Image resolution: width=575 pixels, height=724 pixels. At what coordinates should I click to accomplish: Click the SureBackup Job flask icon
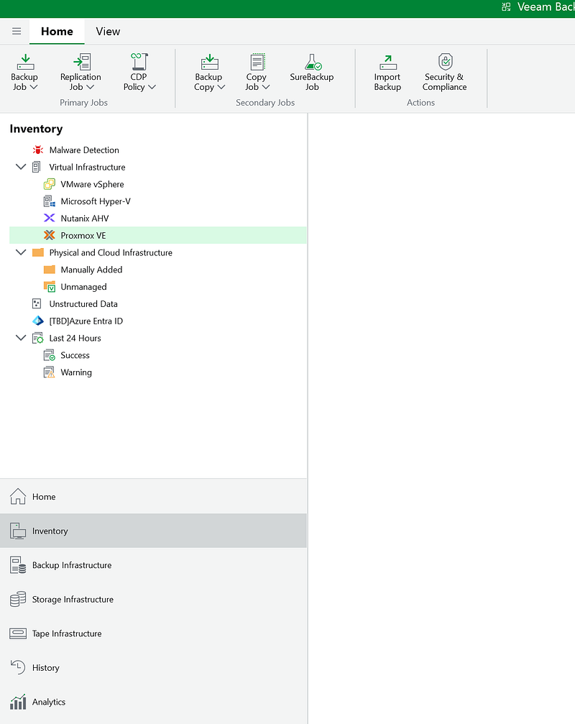click(x=312, y=62)
